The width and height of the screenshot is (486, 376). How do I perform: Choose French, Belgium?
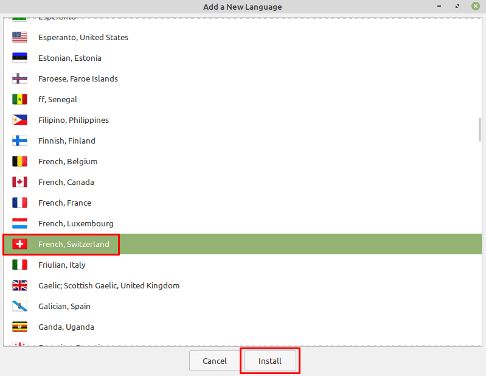242,161
